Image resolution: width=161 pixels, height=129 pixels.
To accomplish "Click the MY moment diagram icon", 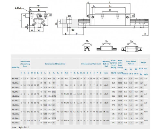I will click(x=132, y=46).
